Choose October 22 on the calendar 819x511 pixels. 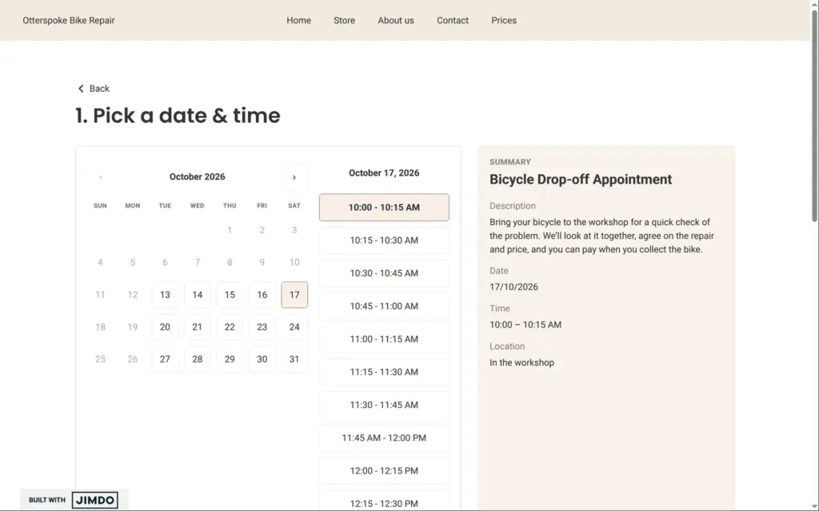click(x=230, y=327)
